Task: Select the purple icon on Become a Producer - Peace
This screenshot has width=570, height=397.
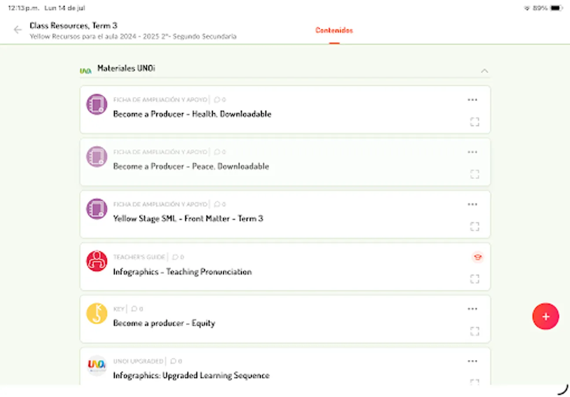Action: 96,157
